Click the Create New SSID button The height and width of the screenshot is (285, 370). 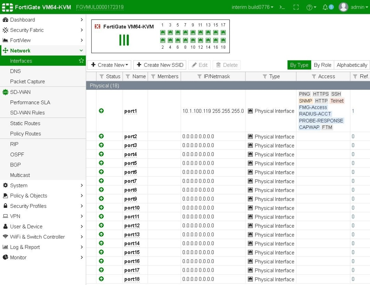[x=159, y=65]
